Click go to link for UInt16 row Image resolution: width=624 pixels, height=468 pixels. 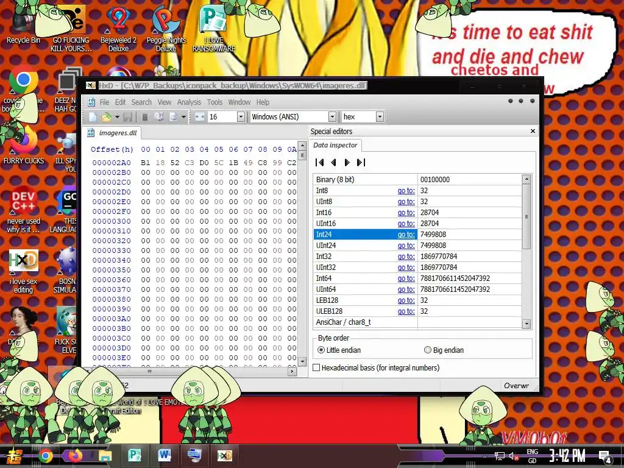tap(406, 224)
